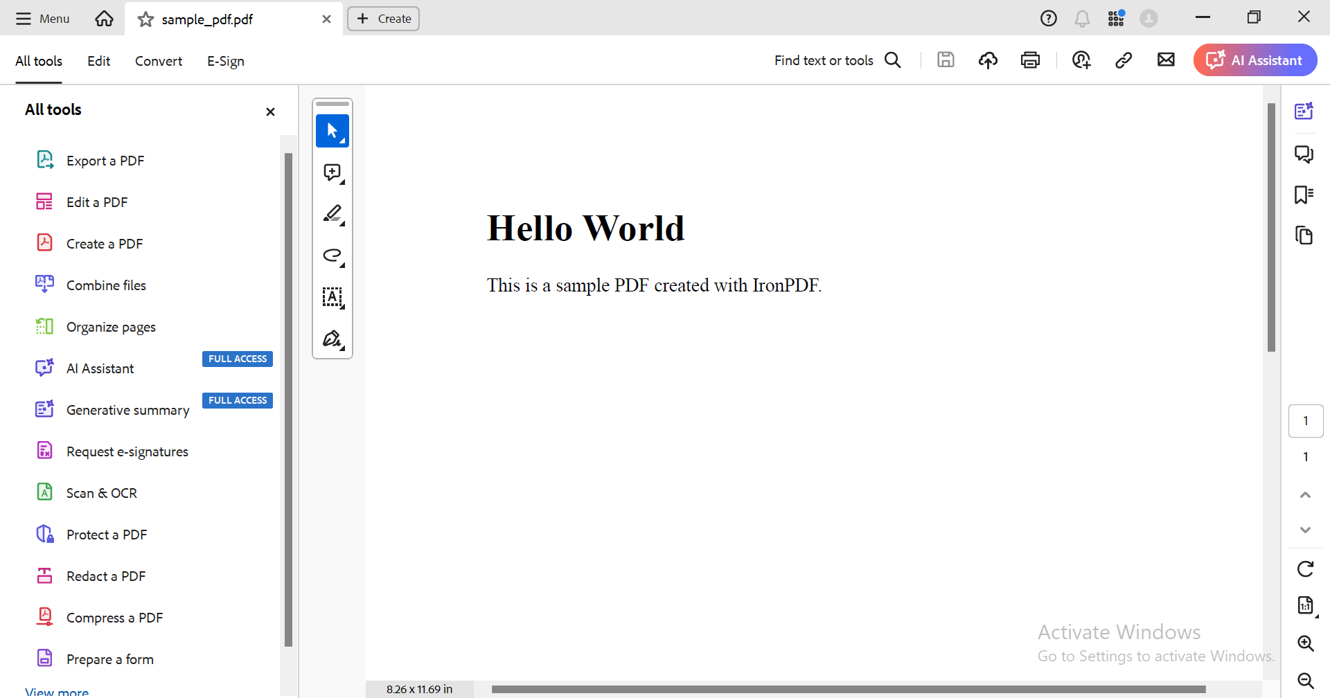This screenshot has height=698, width=1330.
Task: Select the pointer tool in quick toolbar
Action: 332,131
